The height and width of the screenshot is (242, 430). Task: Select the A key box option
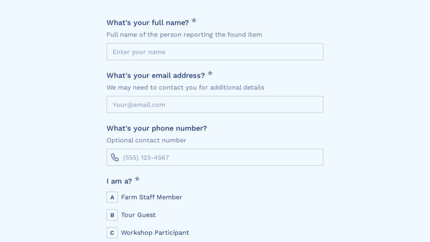point(112,197)
